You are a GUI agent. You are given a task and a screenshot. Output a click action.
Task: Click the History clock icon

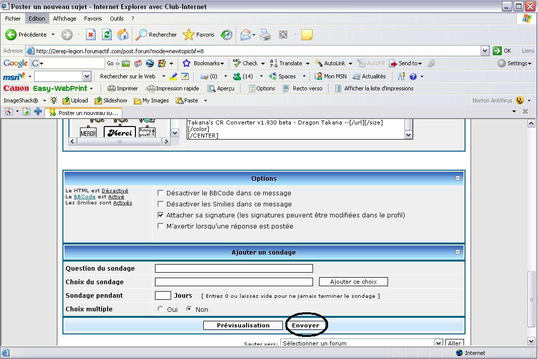click(x=227, y=35)
